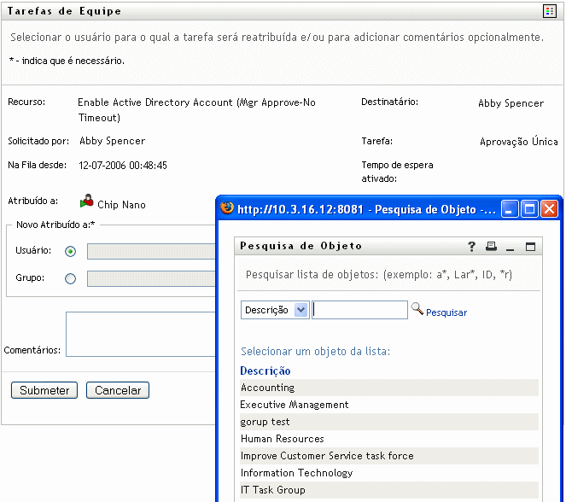Click the Enable Active Directory Account resource text
This screenshot has width=566, height=502.
pos(196,110)
